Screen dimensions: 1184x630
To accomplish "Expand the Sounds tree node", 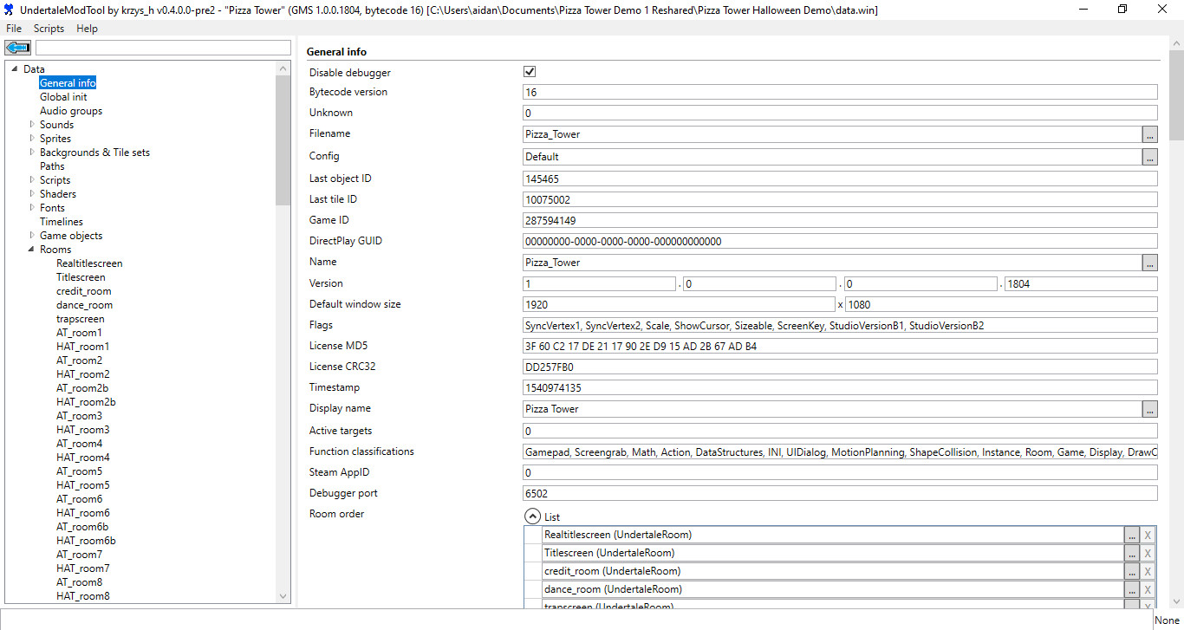I will tap(32, 125).
